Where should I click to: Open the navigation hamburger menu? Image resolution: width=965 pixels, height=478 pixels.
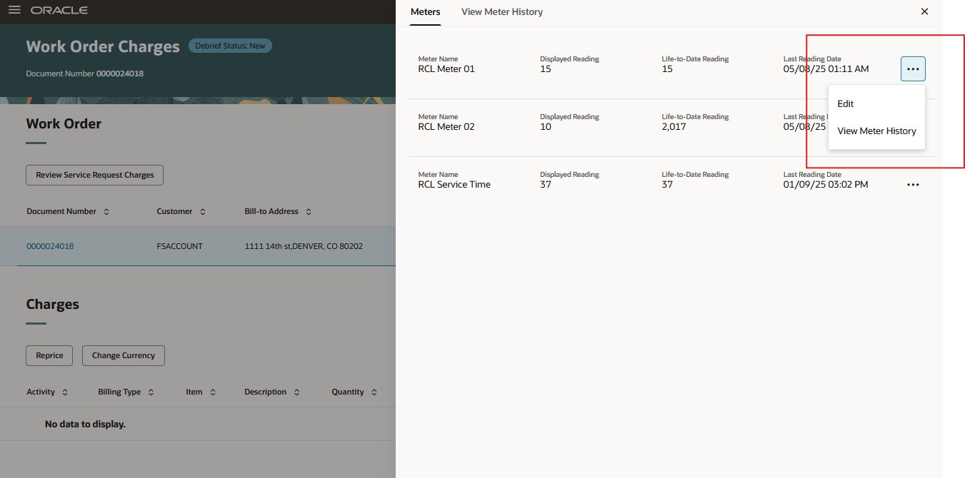pos(14,10)
